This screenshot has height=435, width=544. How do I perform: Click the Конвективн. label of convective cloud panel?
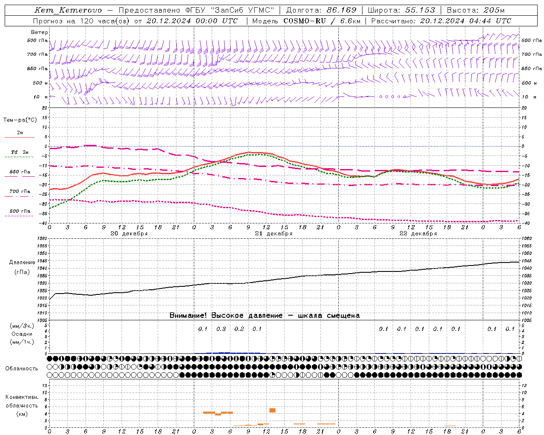click(22, 397)
